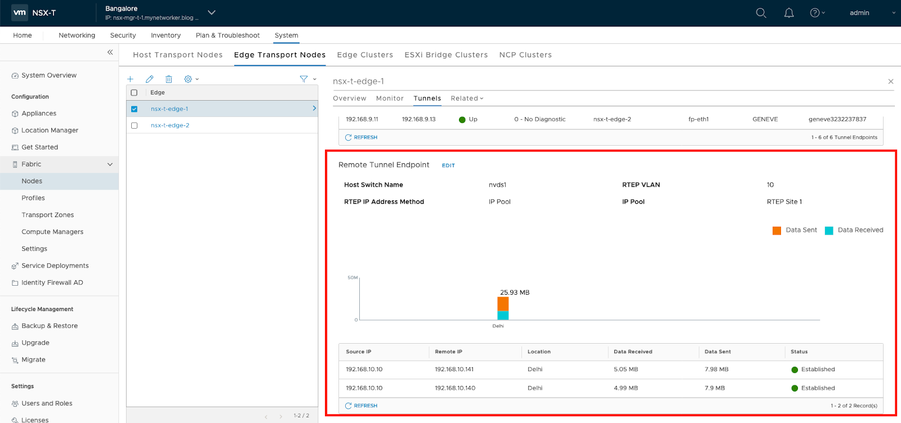Image resolution: width=901 pixels, height=423 pixels.
Task: Collapse the left sidebar navigation
Action: [110, 52]
